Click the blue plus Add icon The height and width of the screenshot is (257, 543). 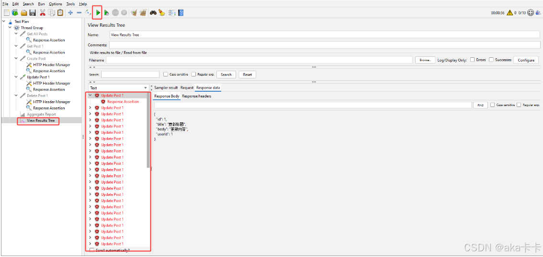[70, 13]
